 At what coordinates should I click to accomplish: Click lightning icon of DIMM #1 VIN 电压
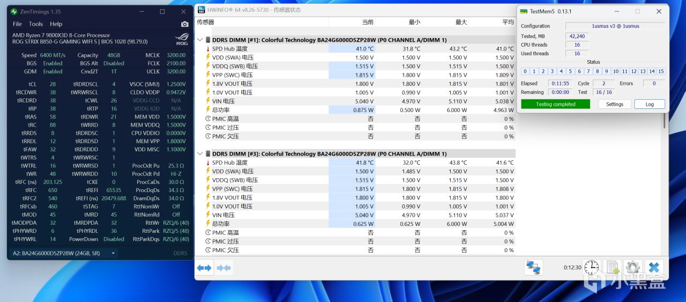coord(208,101)
